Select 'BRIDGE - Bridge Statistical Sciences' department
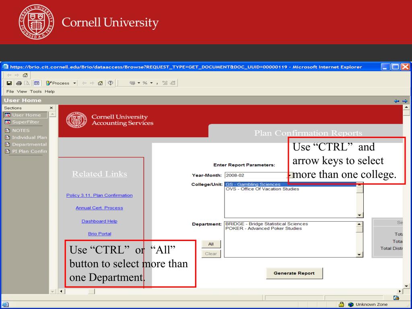Image resolution: width=412 pixels, height=309 pixels. (x=290, y=224)
